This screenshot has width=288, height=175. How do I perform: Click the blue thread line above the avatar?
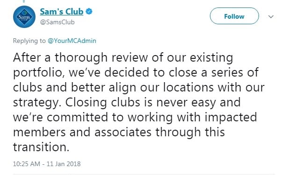click(23, 1)
